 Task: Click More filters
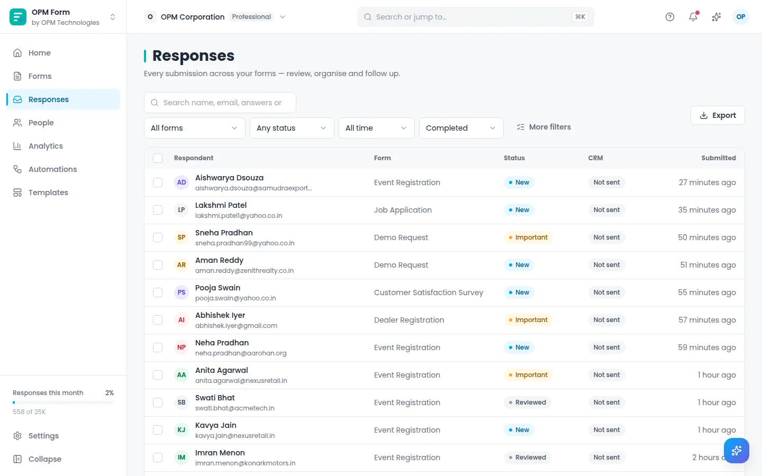(x=544, y=127)
